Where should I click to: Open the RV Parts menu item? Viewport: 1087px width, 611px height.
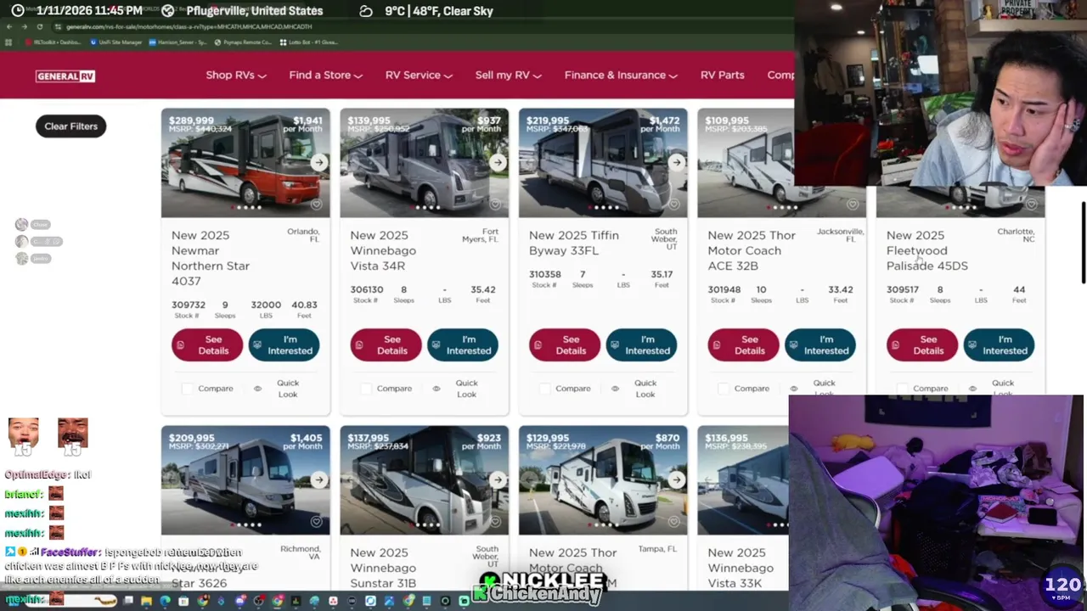point(723,75)
